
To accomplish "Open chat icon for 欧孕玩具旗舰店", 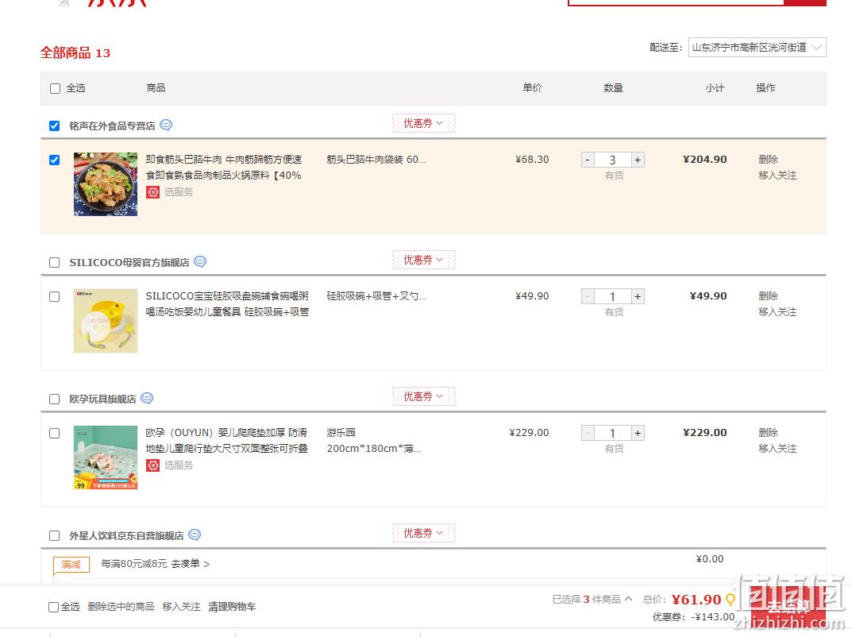I will point(147,398).
